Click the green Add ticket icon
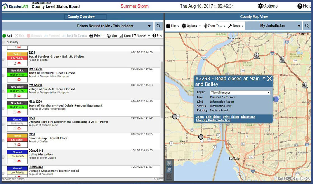 coord(4,36)
